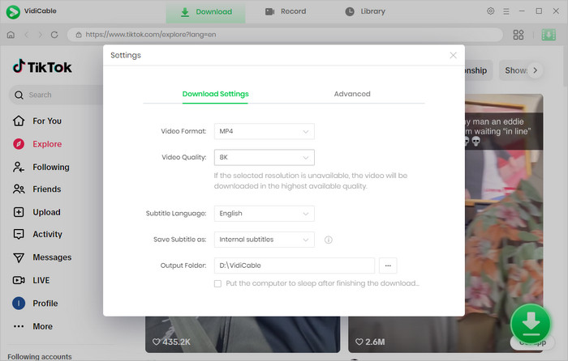Browse output folder with the ellipsis button
568x361 pixels.
coord(388,265)
